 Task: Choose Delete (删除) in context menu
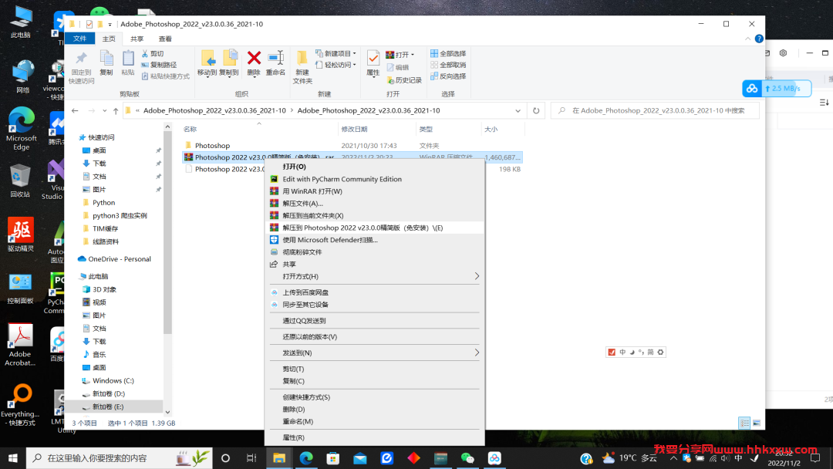click(375, 410)
